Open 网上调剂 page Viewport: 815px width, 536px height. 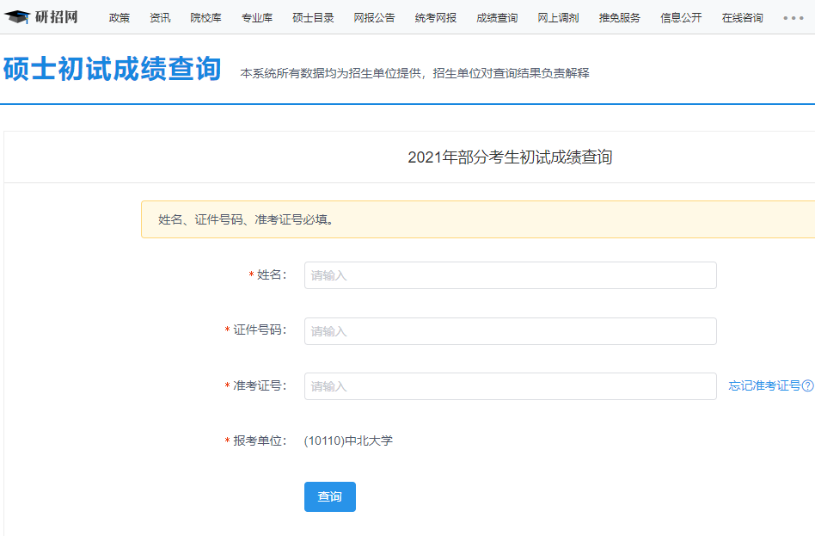[x=560, y=16]
